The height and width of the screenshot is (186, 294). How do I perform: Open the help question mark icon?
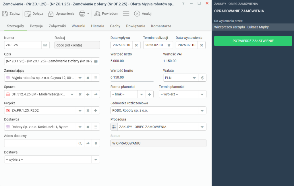point(183,3)
